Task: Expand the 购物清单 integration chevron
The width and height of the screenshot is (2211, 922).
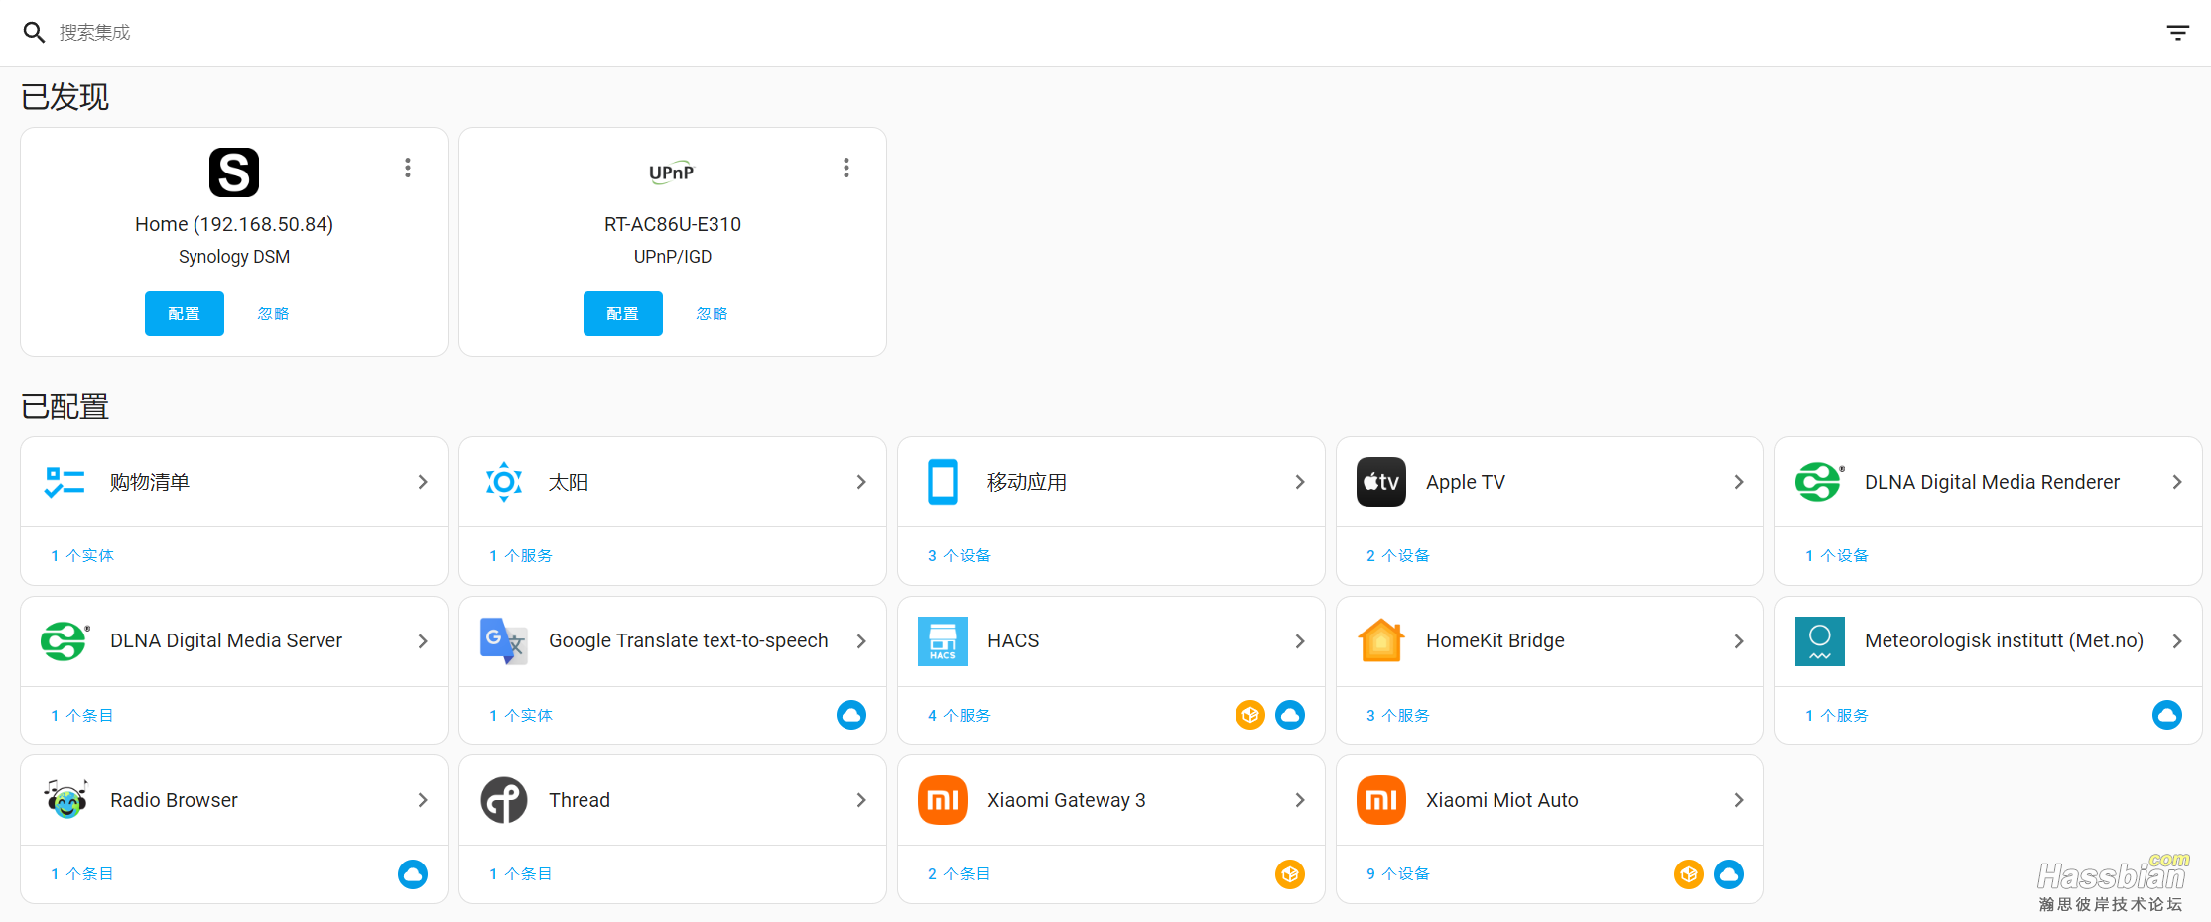Action: click(x=423, y=482)
